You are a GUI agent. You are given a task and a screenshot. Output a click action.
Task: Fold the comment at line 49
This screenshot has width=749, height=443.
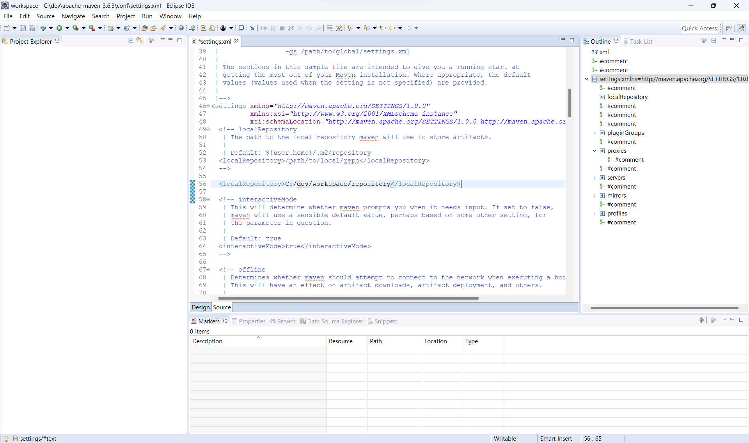[208, 129]
